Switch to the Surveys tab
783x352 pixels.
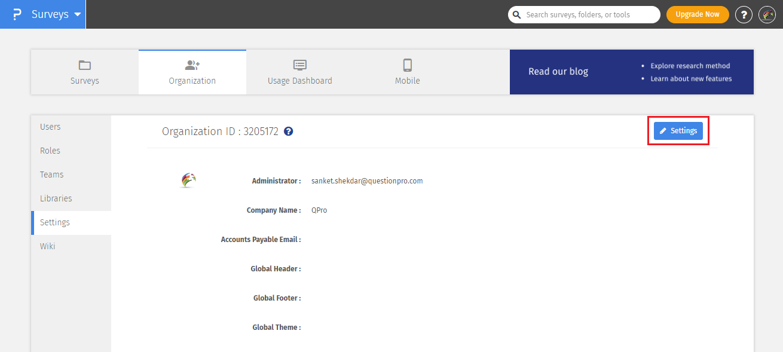[85, 72]
